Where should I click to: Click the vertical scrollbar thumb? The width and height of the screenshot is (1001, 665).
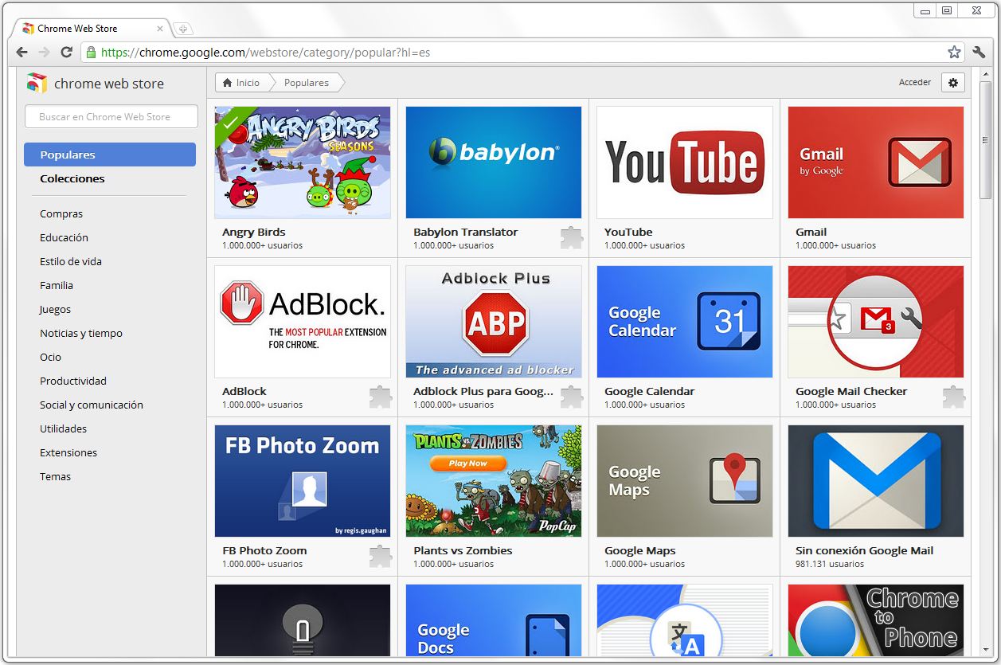[986, 140]
